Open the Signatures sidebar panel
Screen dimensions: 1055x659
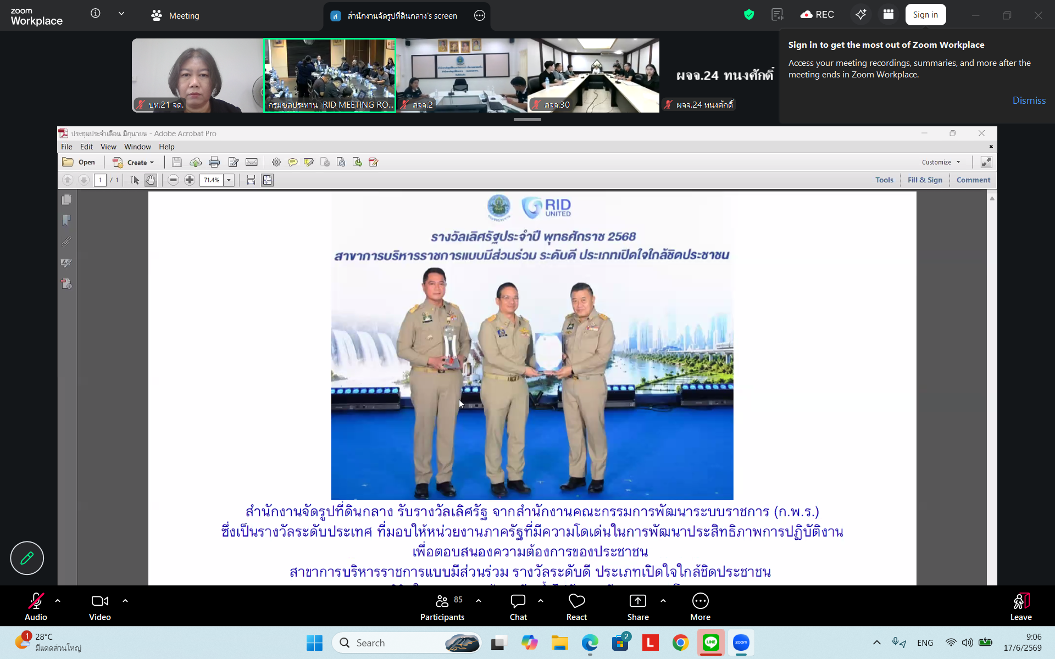click(x=67, y=263)
